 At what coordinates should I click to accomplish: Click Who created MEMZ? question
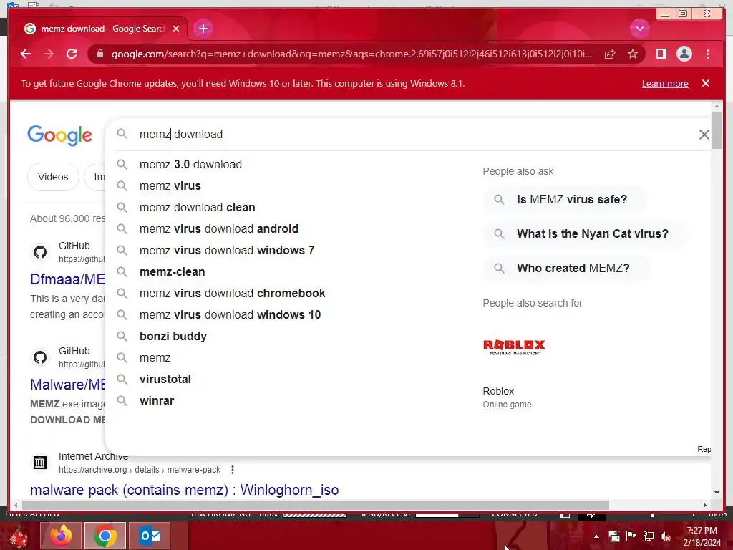pyautogui.click(x=567, y=268)
